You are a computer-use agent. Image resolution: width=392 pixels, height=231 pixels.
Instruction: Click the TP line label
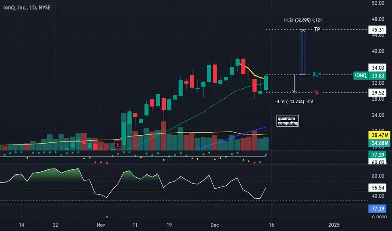coord(317,29)
